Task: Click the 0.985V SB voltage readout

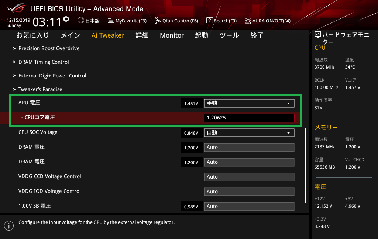Action: coord(191,207)
